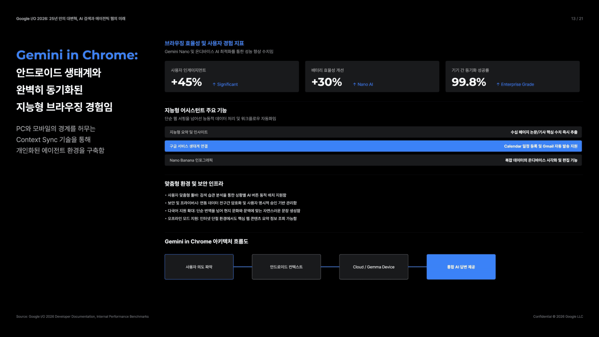599x337 pixels.
Task: Click the 맞춤형 환경 및 보안 인프라 heading
Action: (x=194, y=183)
